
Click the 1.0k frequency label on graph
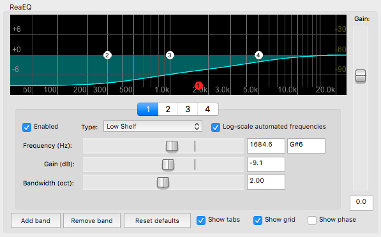[x=162, y=90]
